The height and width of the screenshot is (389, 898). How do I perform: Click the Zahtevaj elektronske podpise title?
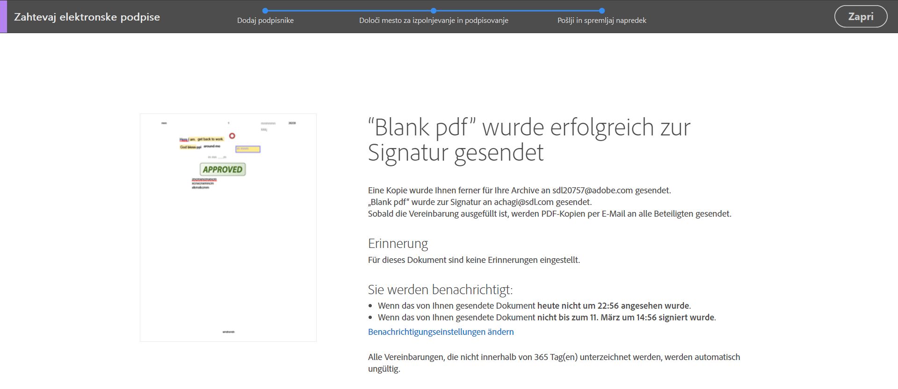[x=87, y=17]
